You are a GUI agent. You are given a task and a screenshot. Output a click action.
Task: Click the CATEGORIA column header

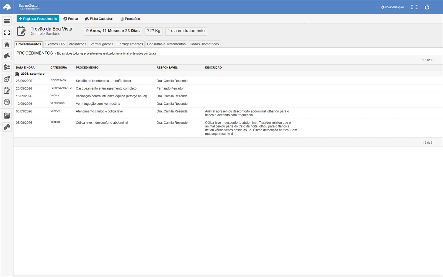[59, 68]
